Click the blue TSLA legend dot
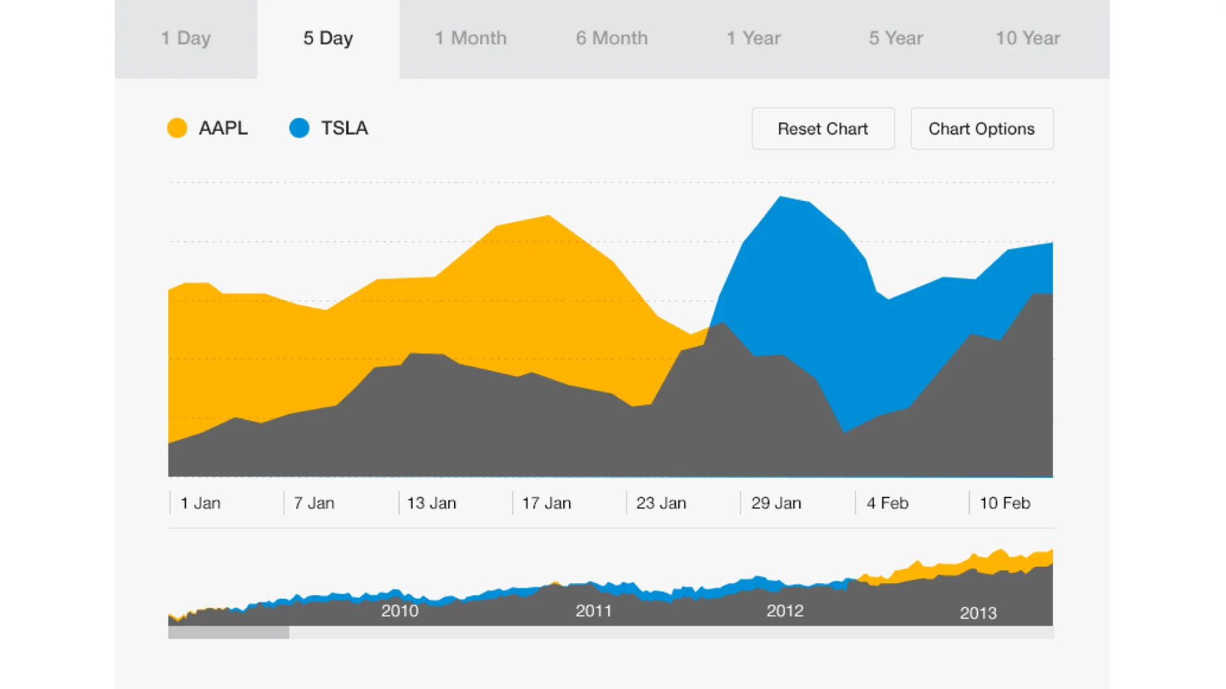 (299, 128)
